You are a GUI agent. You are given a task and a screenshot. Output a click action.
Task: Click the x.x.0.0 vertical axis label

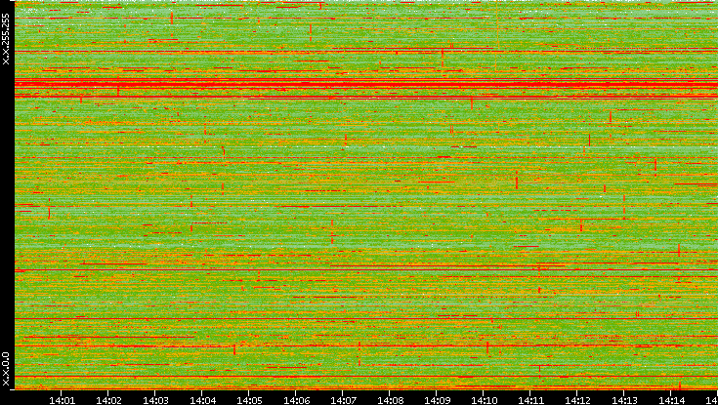tap(6, 369)
